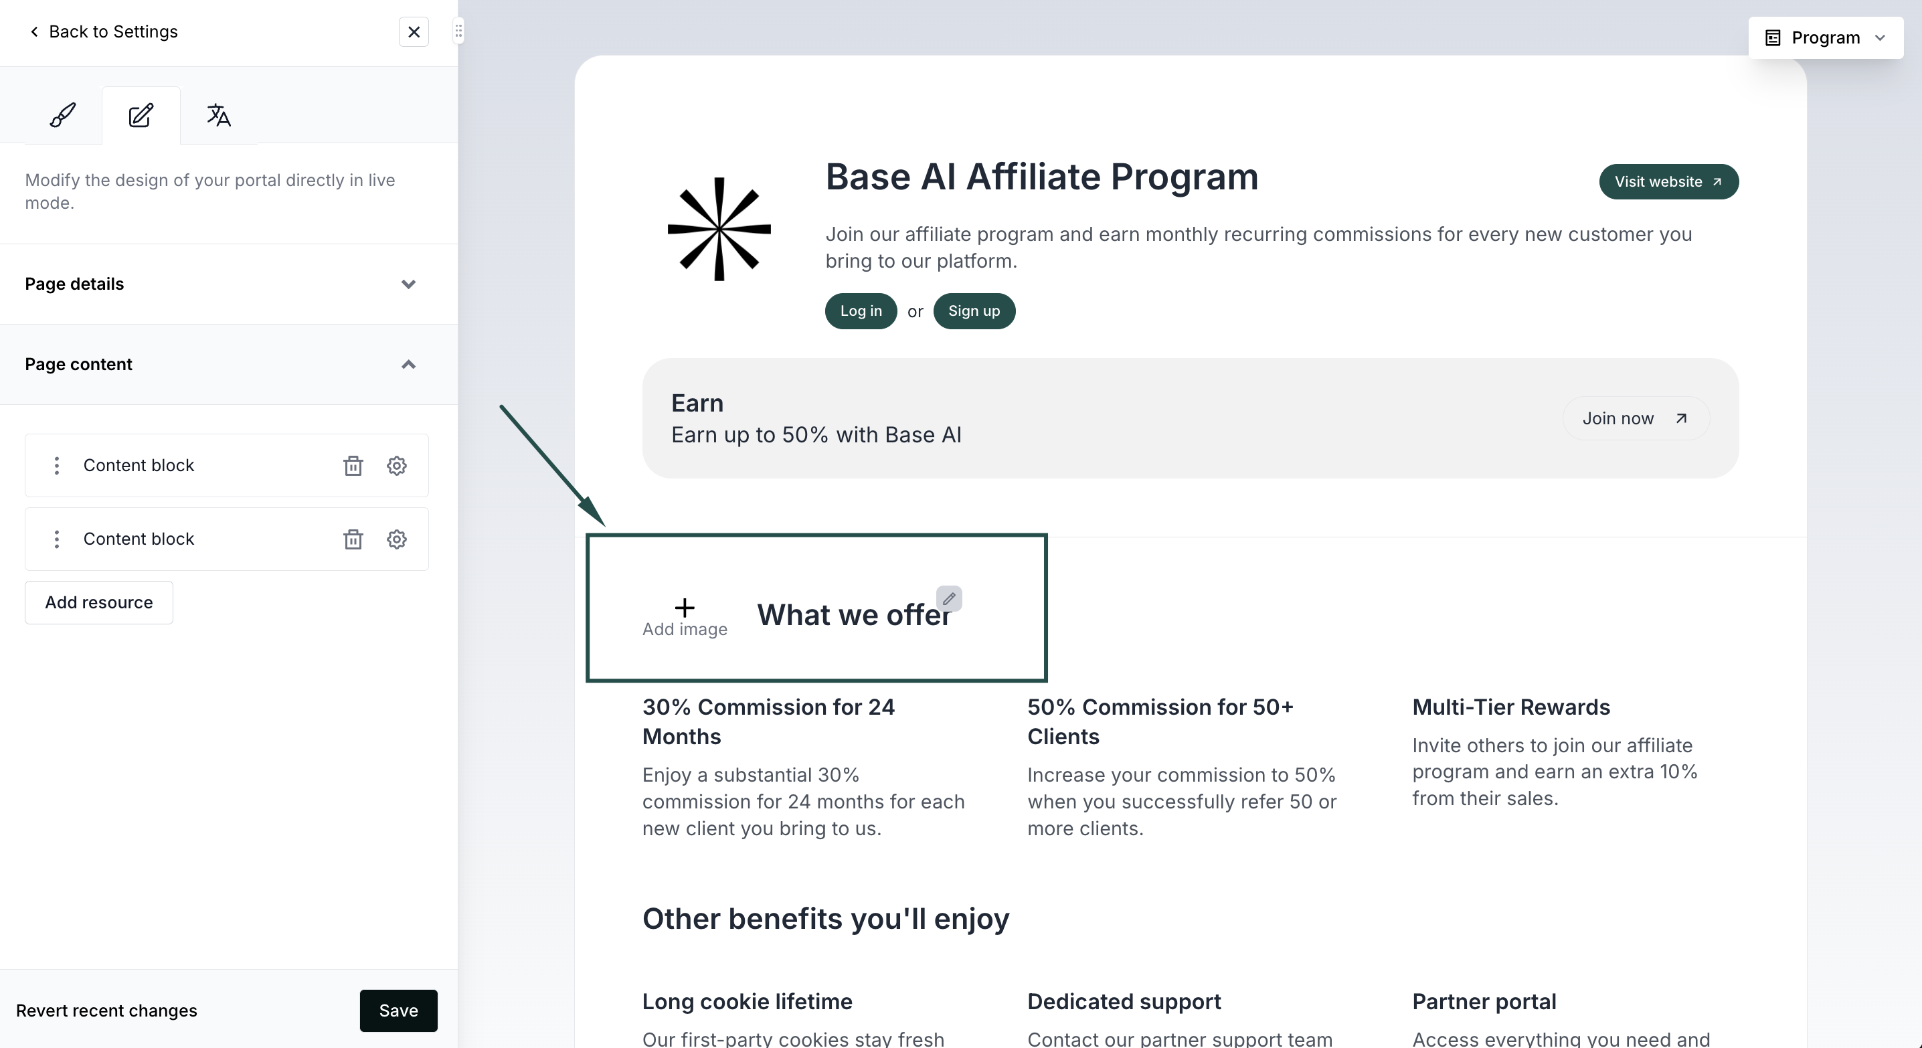The height and width of the screenshot is (1048, 1922).
Task: Collapse the Page content section
Action: (x=227, y=365)
